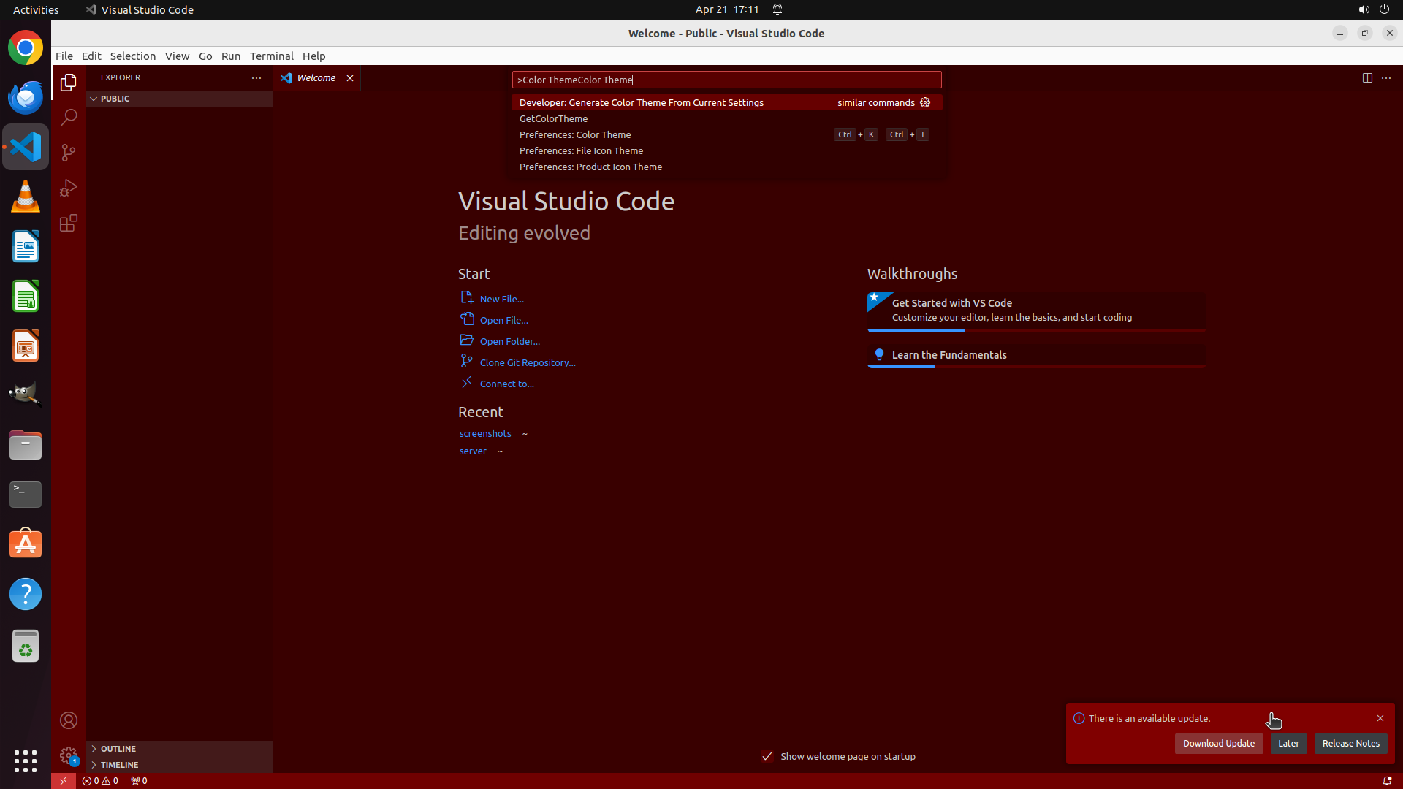1403x789 pixels.
Task: Collapse the PUBLIC folder section
Action: coord(94,99)
